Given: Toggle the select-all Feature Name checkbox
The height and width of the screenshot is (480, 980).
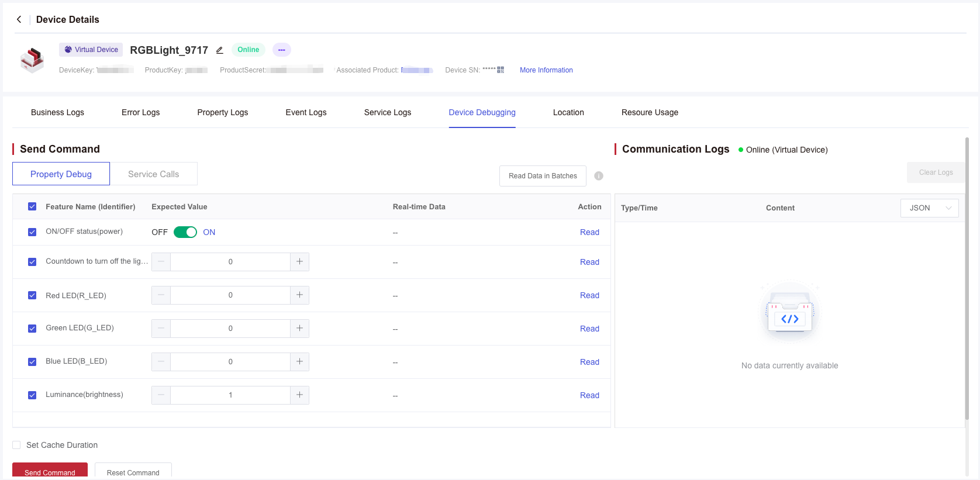Looking at the screenshot, I should click(32, 206).
